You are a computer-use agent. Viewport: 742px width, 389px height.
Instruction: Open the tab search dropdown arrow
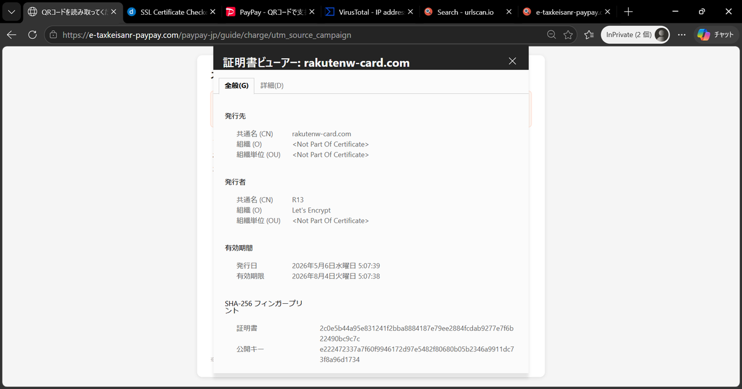11,12
